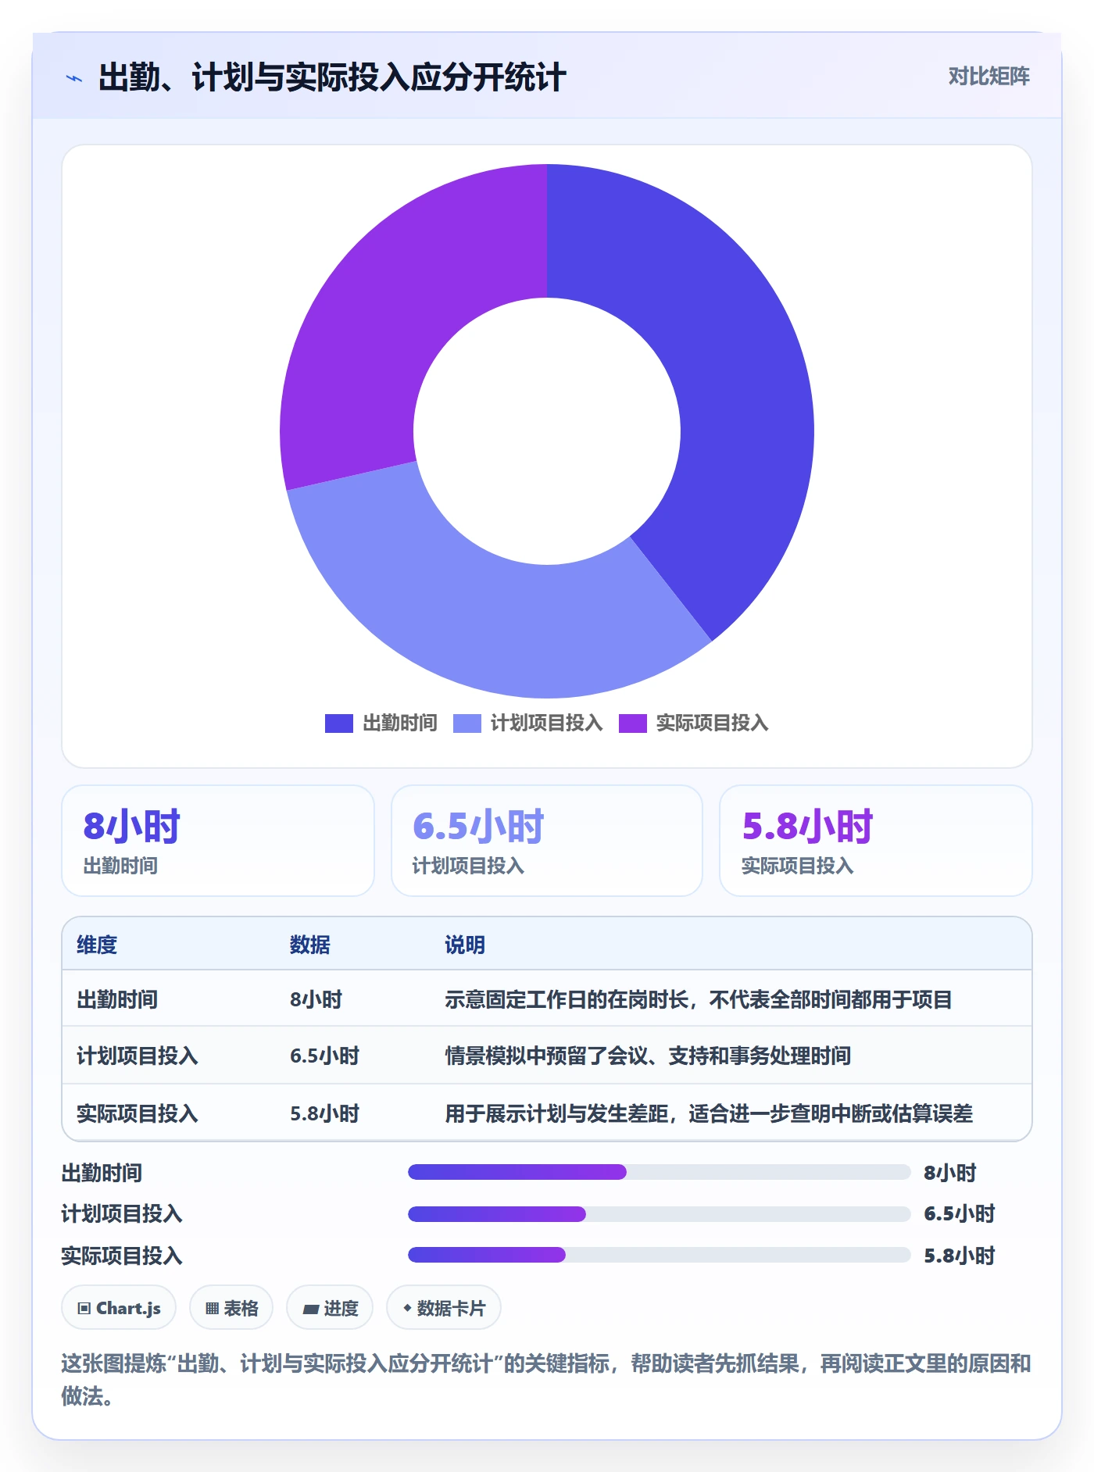Select the 对比矩阵 label in header
The height and width of the screenshot is (1472, 1094).
(989, 77)
